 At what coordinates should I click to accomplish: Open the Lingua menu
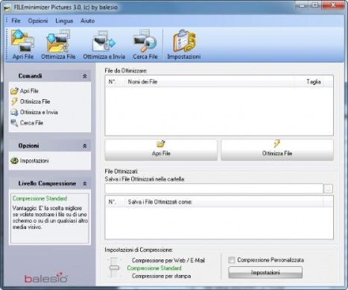tap(64, 21)
